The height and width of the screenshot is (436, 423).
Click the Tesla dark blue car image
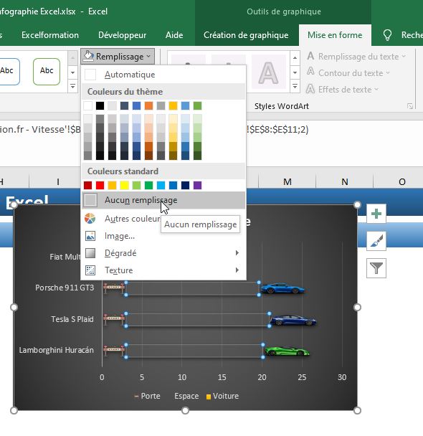pyautogui.click(x=293, y=320)
